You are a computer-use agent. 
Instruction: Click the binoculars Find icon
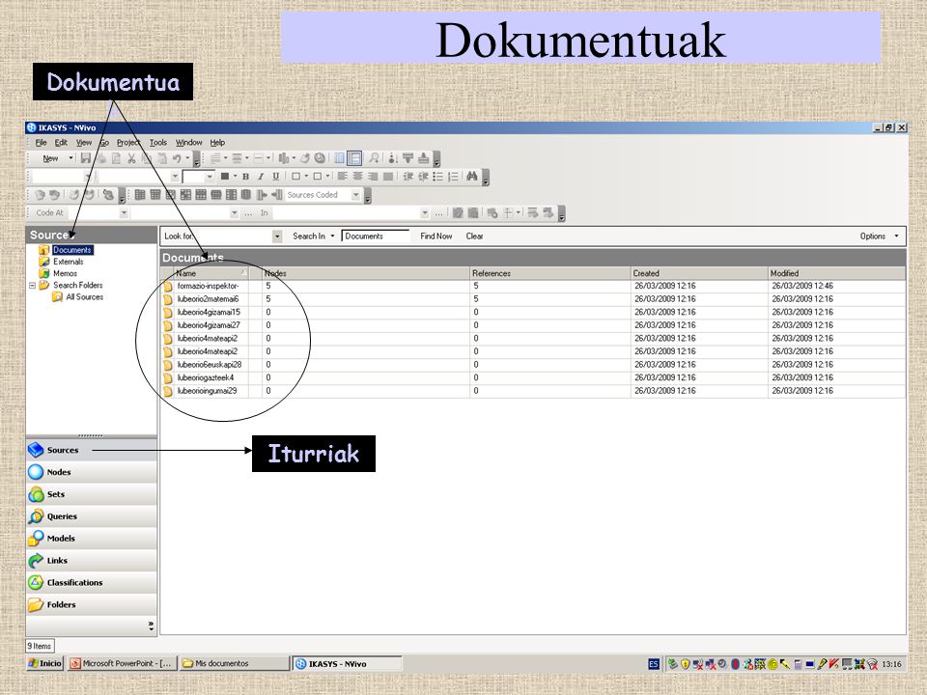coord(472,176)
